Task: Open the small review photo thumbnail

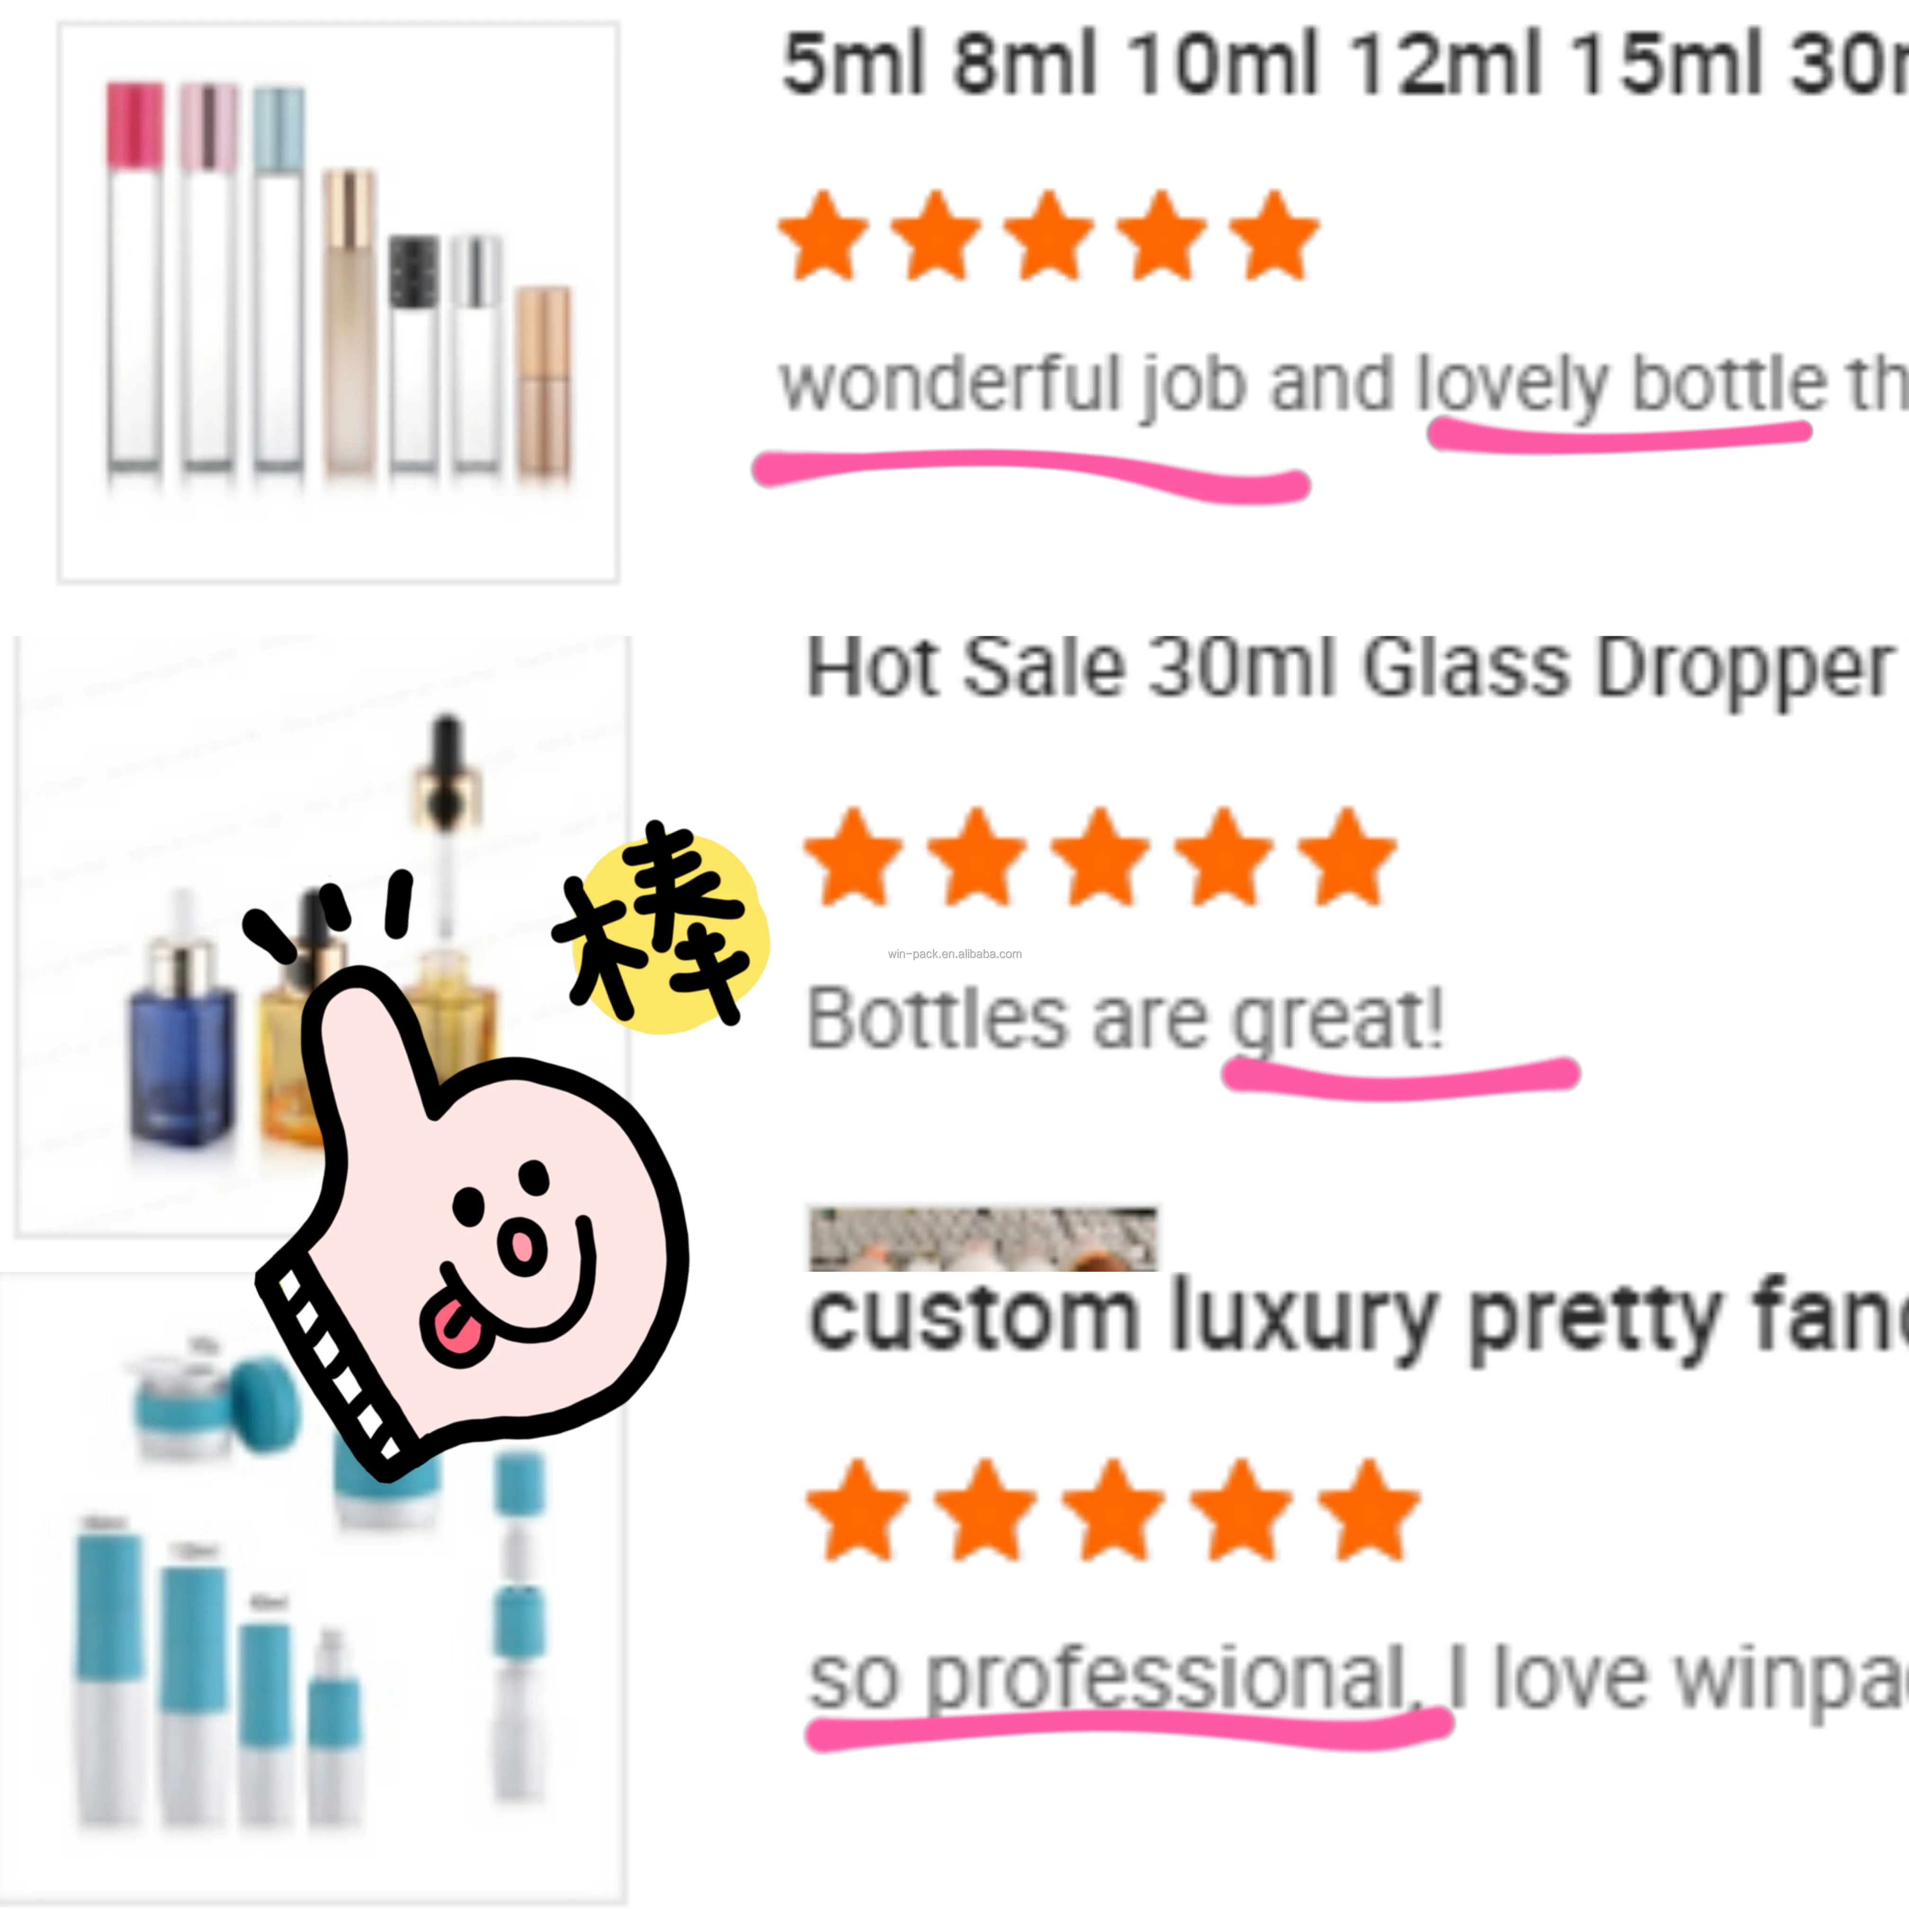Action: pyautogui.click(x=983, y=1239)
